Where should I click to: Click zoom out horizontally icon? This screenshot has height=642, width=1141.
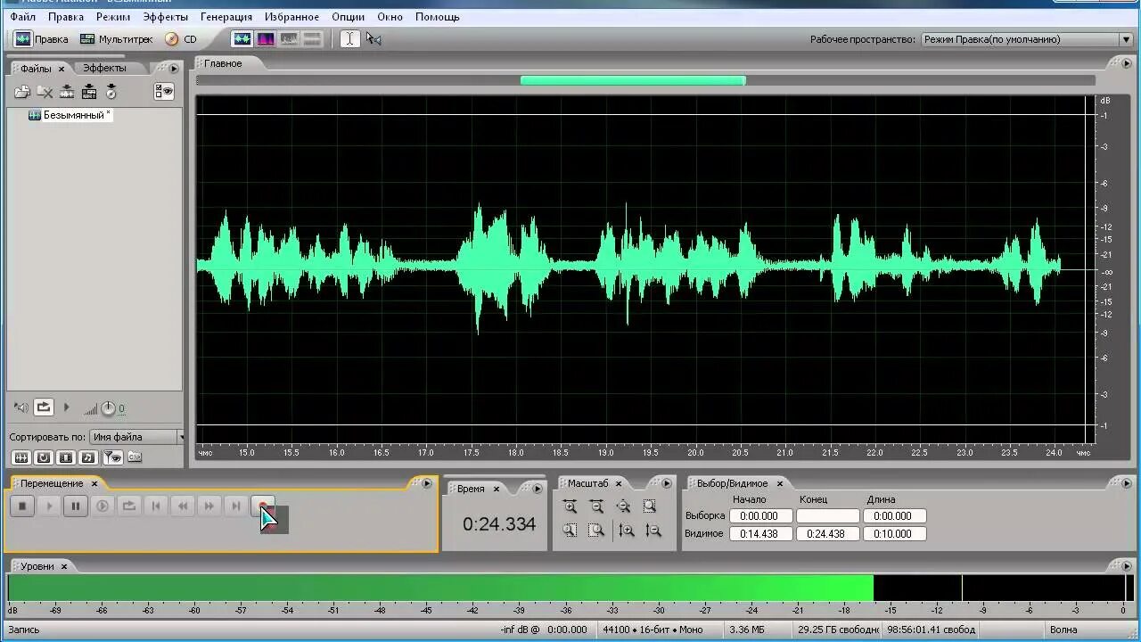(597, 506)
